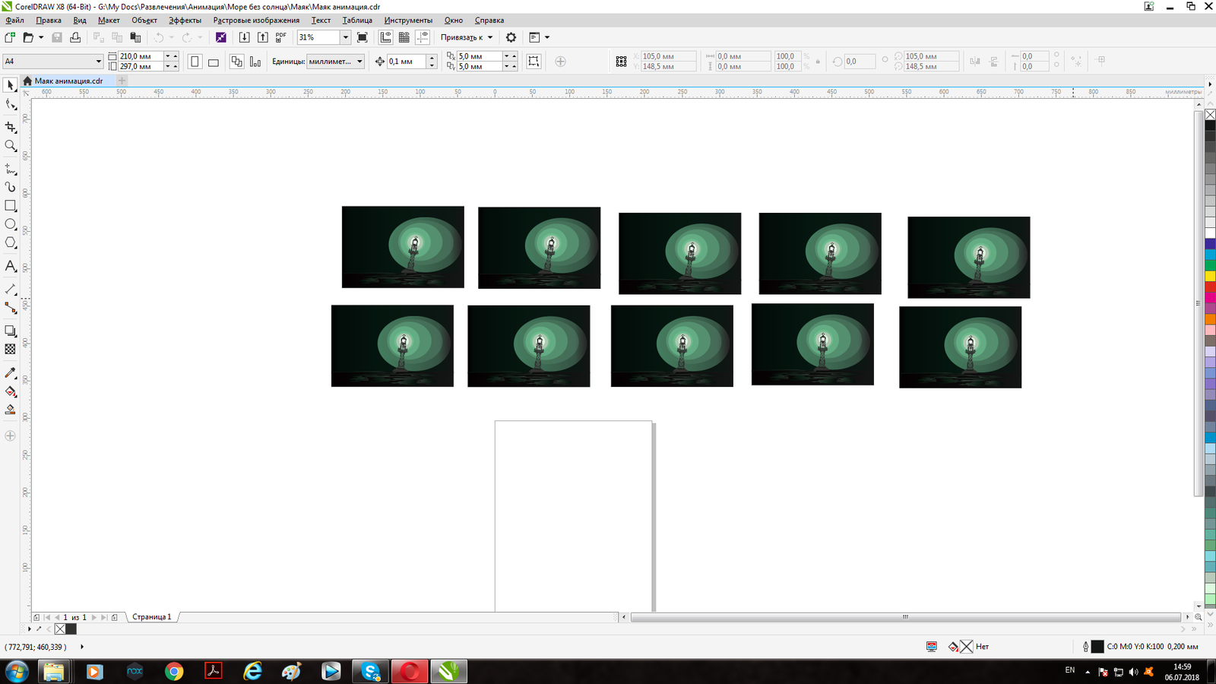
Task: Toggle Treat all objects as filled
Action: click(534, 62)
